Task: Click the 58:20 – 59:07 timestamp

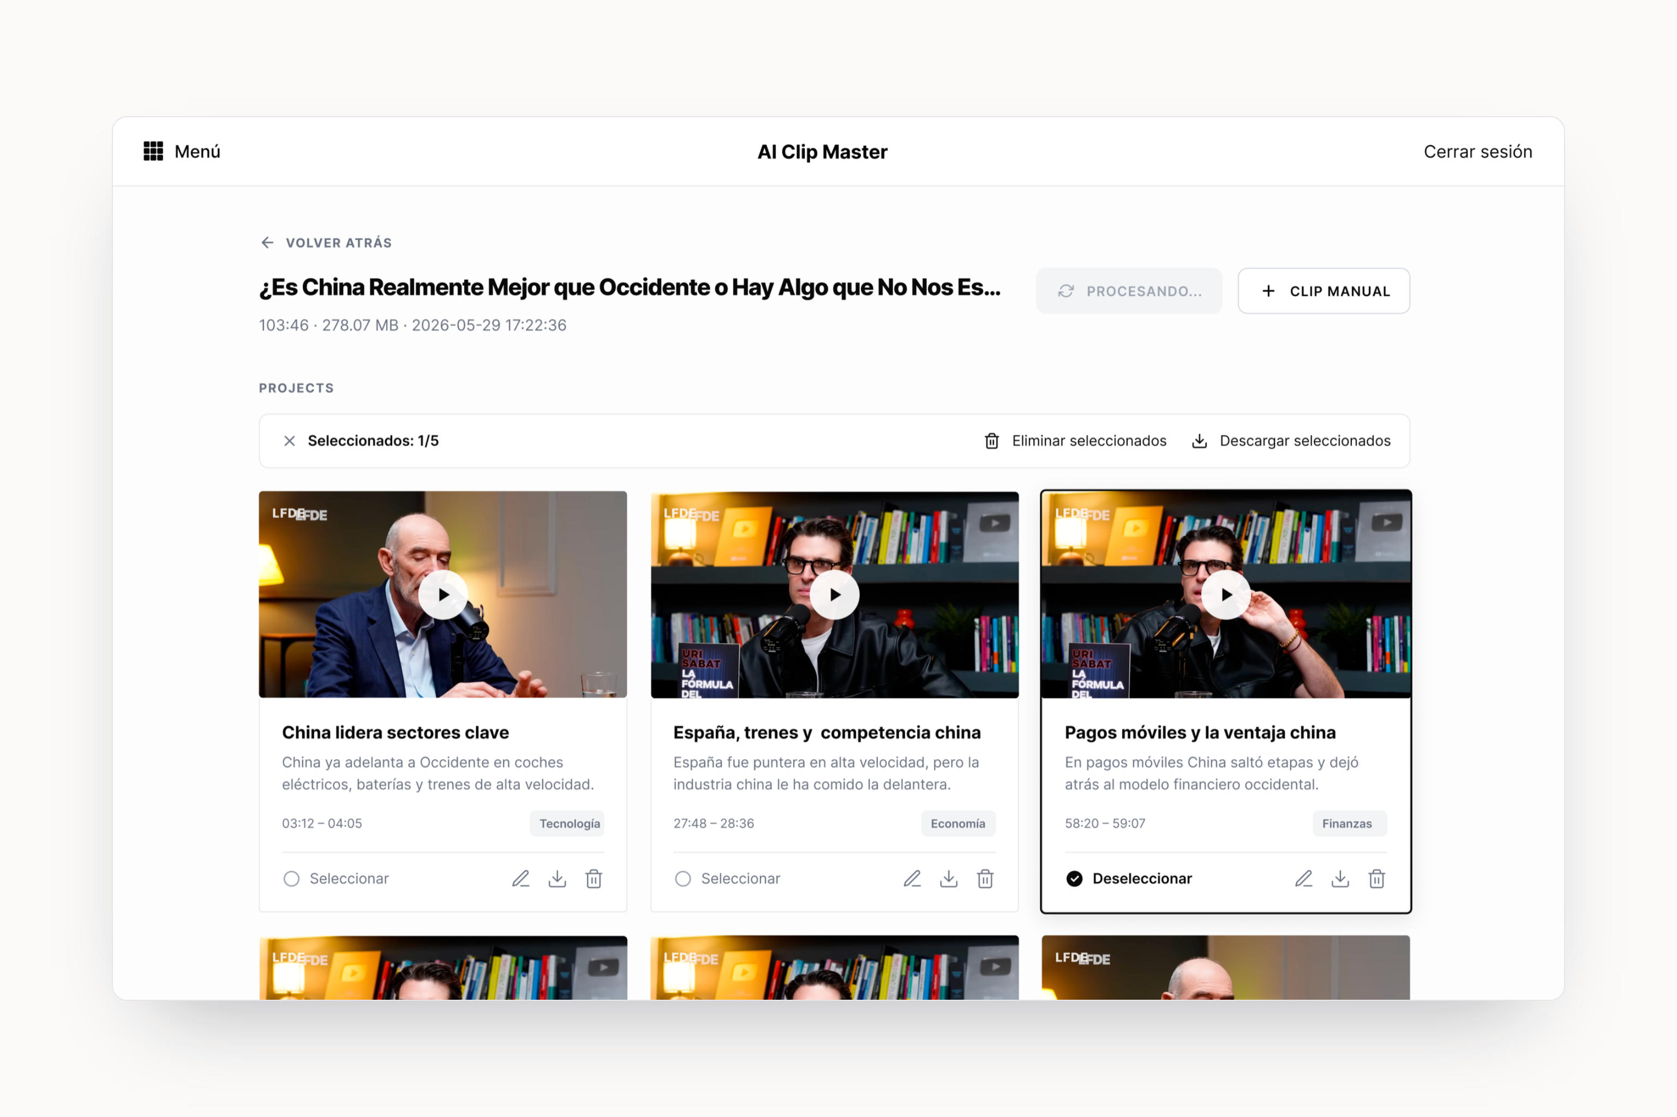Action: [1105, 824]
